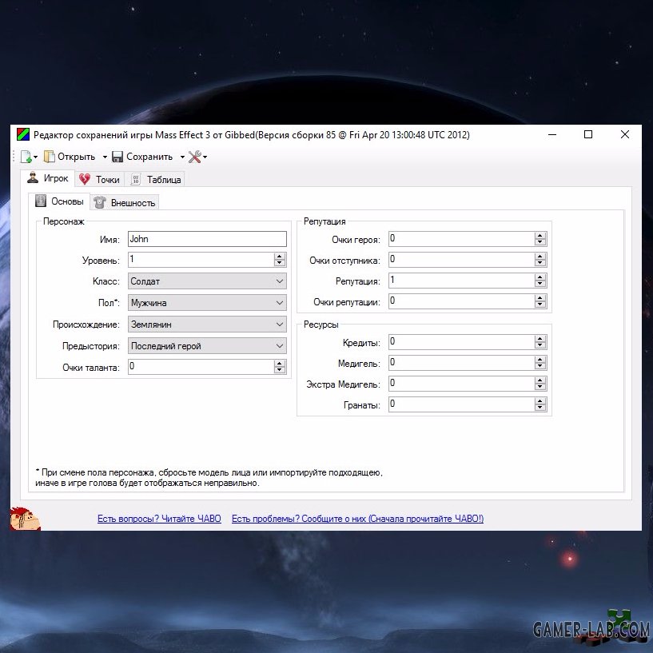Expand the Сохранить dropdown arrow
Screen dimensions: 653x653
pyautogui.click(x=182, y=157)
